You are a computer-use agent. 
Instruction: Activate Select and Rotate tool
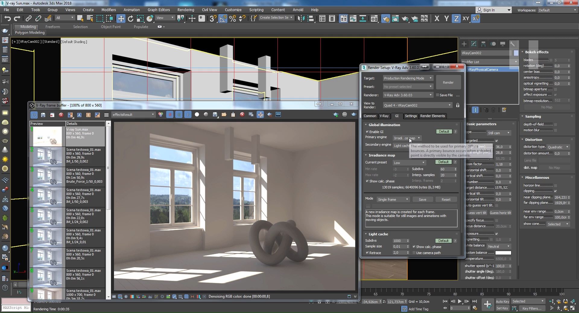click(131, 19)
